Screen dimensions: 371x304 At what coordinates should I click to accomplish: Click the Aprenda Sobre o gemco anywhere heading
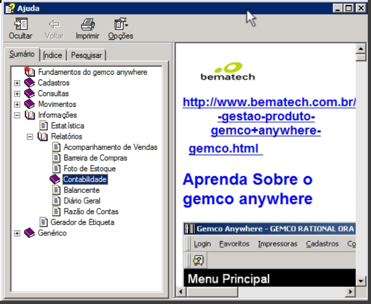pyautogui.click(x=248, y=189)
